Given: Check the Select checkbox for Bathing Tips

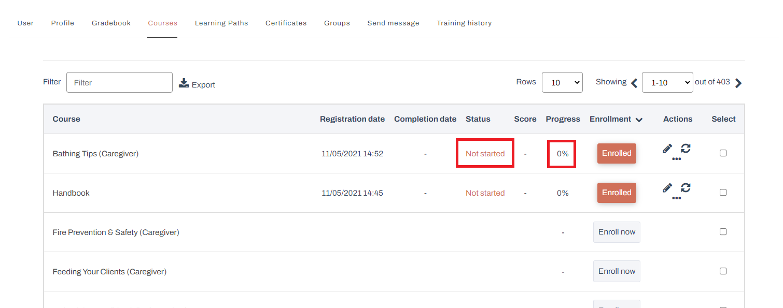Looking at the screenshot, I should coord(723,153).
